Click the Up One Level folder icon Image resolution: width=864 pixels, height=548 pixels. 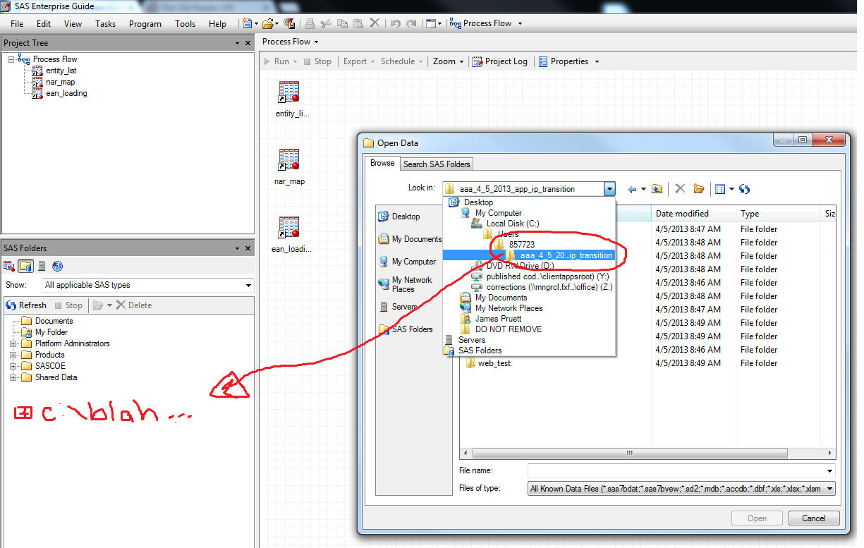point(657,189)
